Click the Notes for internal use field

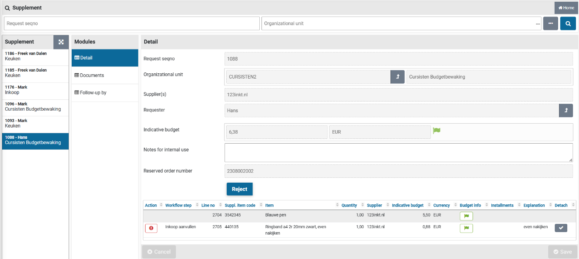pyautogui.click(x=398, y=153)
